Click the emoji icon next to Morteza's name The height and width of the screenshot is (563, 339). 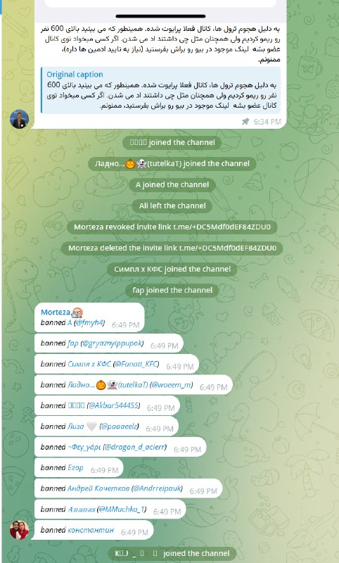click(77, 312)
